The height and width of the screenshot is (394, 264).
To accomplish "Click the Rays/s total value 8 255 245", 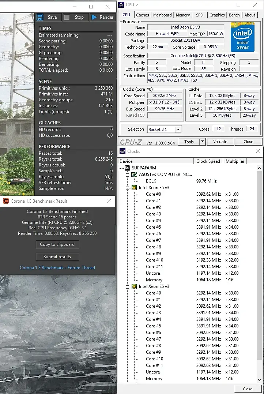I will point(104,159).
